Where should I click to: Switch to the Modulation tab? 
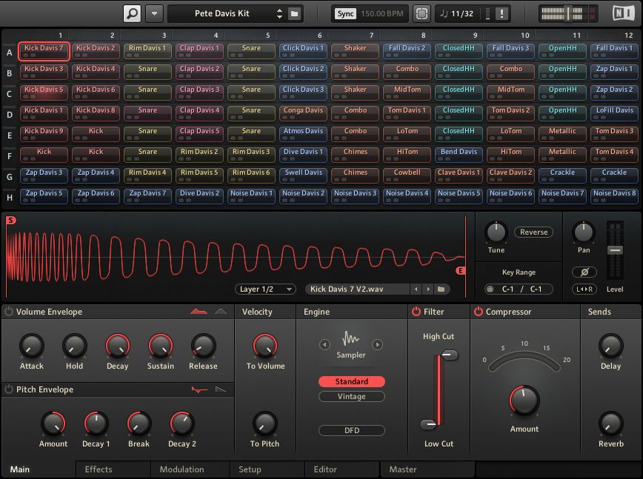click(190, 469)
